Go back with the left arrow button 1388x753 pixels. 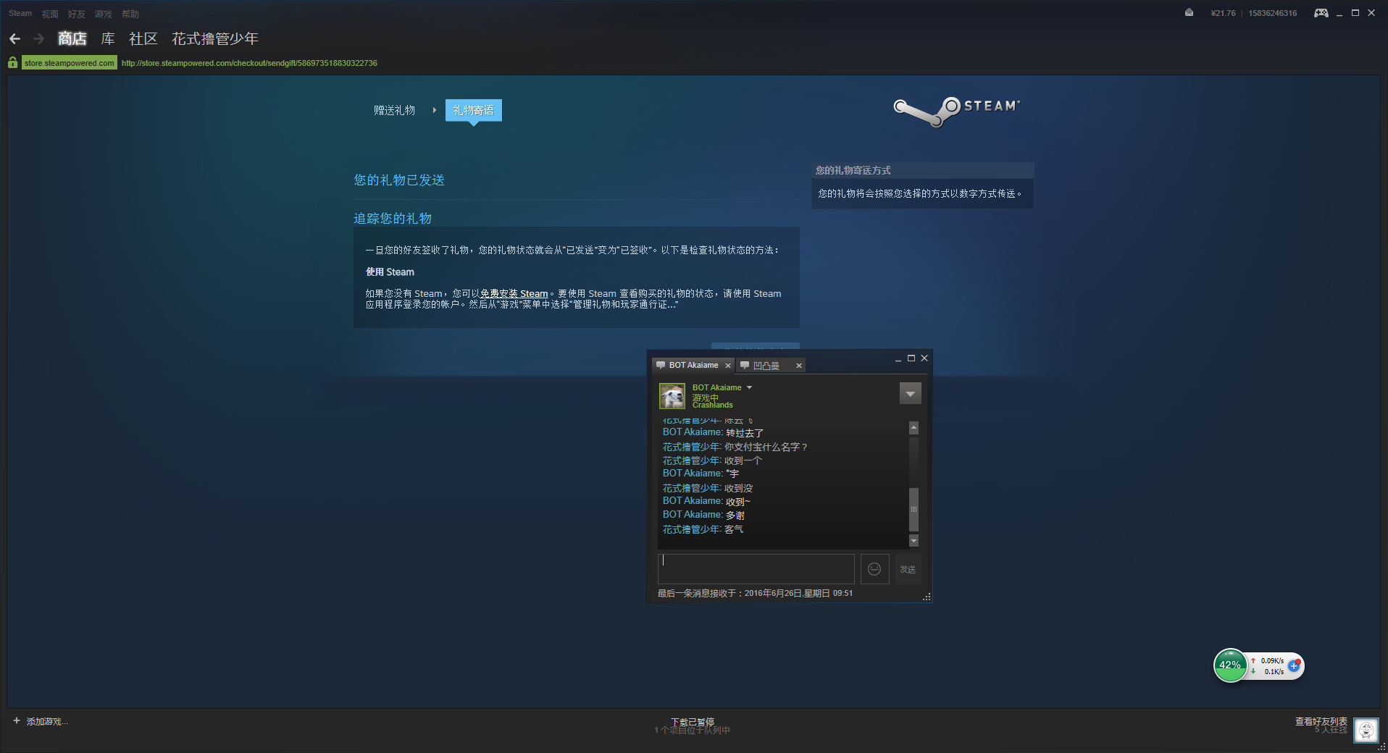pyautogui.click(x=14, y=38)
